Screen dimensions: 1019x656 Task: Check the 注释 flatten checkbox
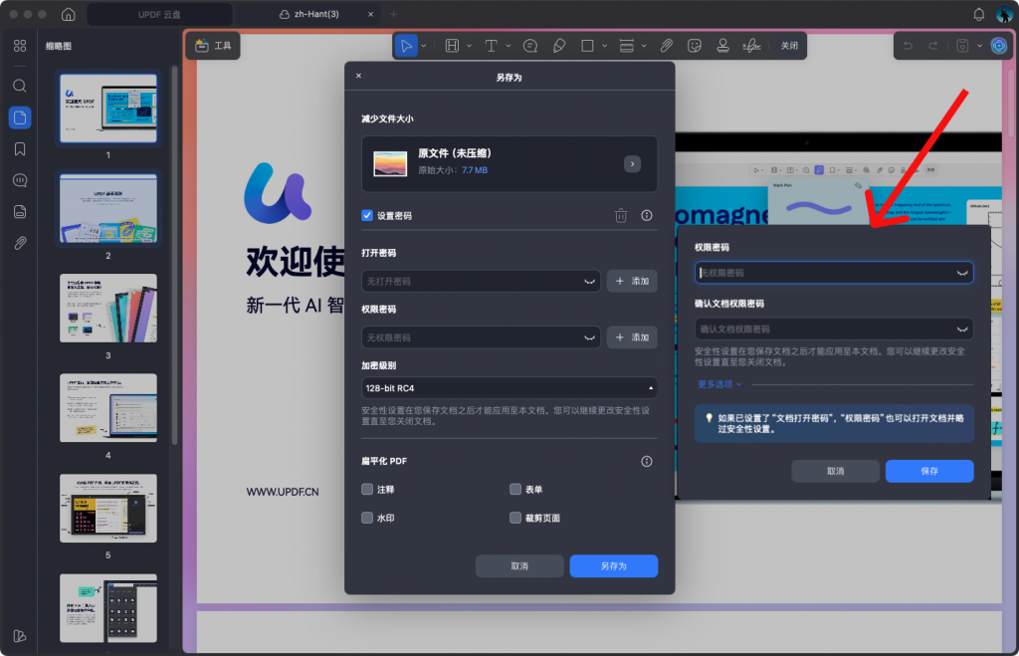(367, 489)
